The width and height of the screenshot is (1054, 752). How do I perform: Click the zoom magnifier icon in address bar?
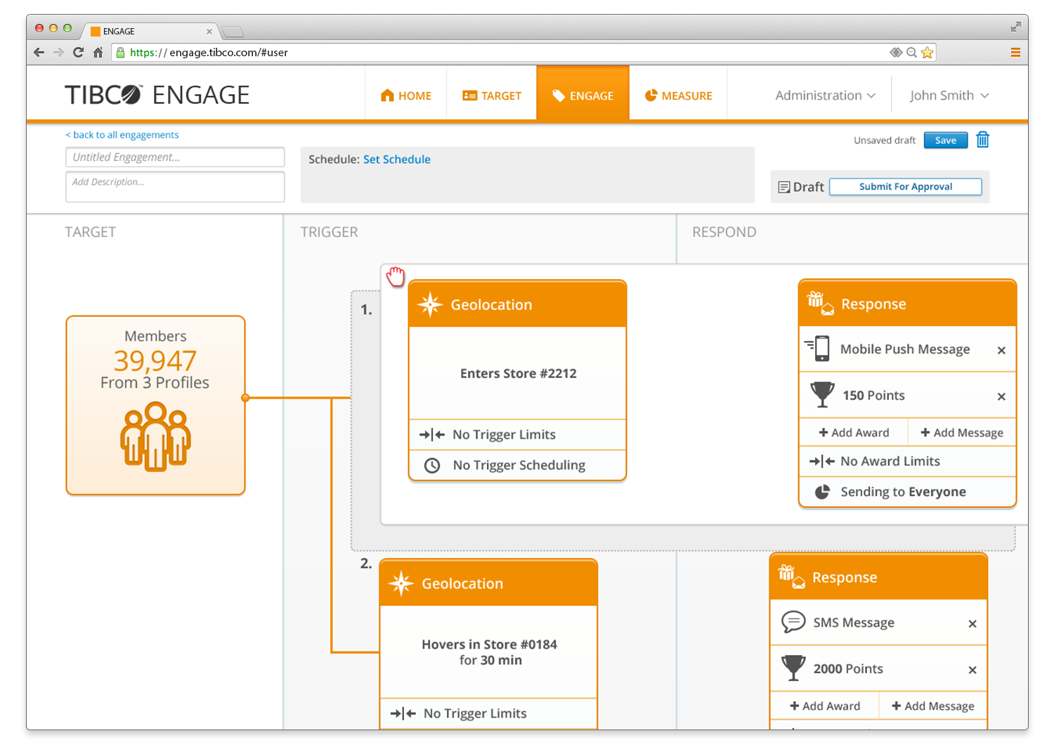pyautogui.click(x=911, y=53)
